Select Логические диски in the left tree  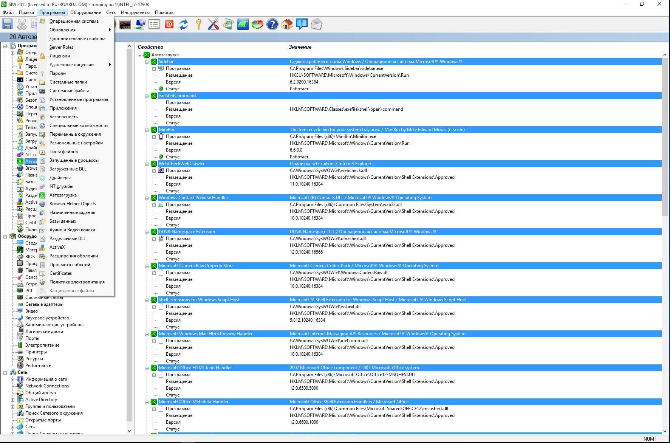44,331
